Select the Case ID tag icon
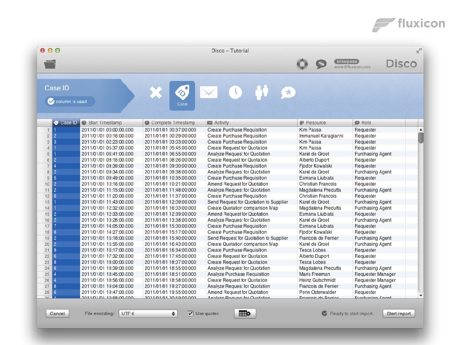The image size is (461, 345). (182, 96)
